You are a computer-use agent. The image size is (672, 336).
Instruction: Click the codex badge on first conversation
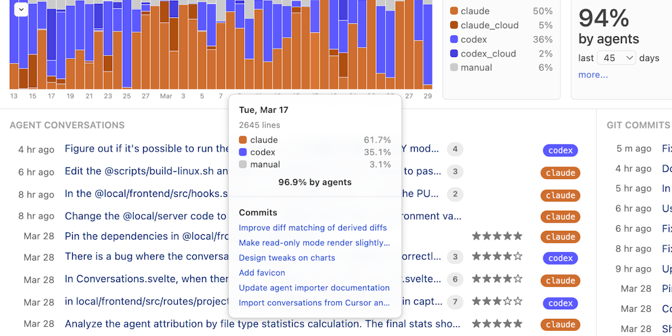point(560,150)
